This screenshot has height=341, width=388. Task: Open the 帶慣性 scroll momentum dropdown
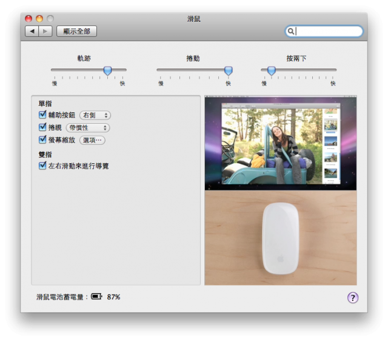pyautogui.click(x=88, y=128)
